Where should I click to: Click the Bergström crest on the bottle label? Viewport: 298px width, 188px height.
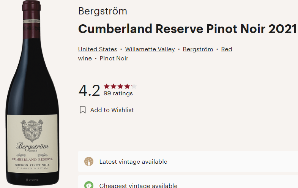32,131
